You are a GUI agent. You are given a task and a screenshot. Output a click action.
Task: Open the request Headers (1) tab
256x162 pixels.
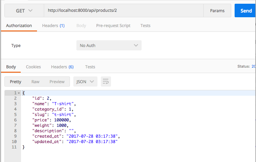pyautogui.click(x=53, y=26)
